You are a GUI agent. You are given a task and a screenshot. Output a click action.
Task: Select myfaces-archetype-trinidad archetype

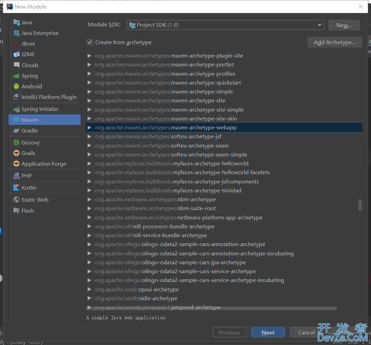[224, 191]
